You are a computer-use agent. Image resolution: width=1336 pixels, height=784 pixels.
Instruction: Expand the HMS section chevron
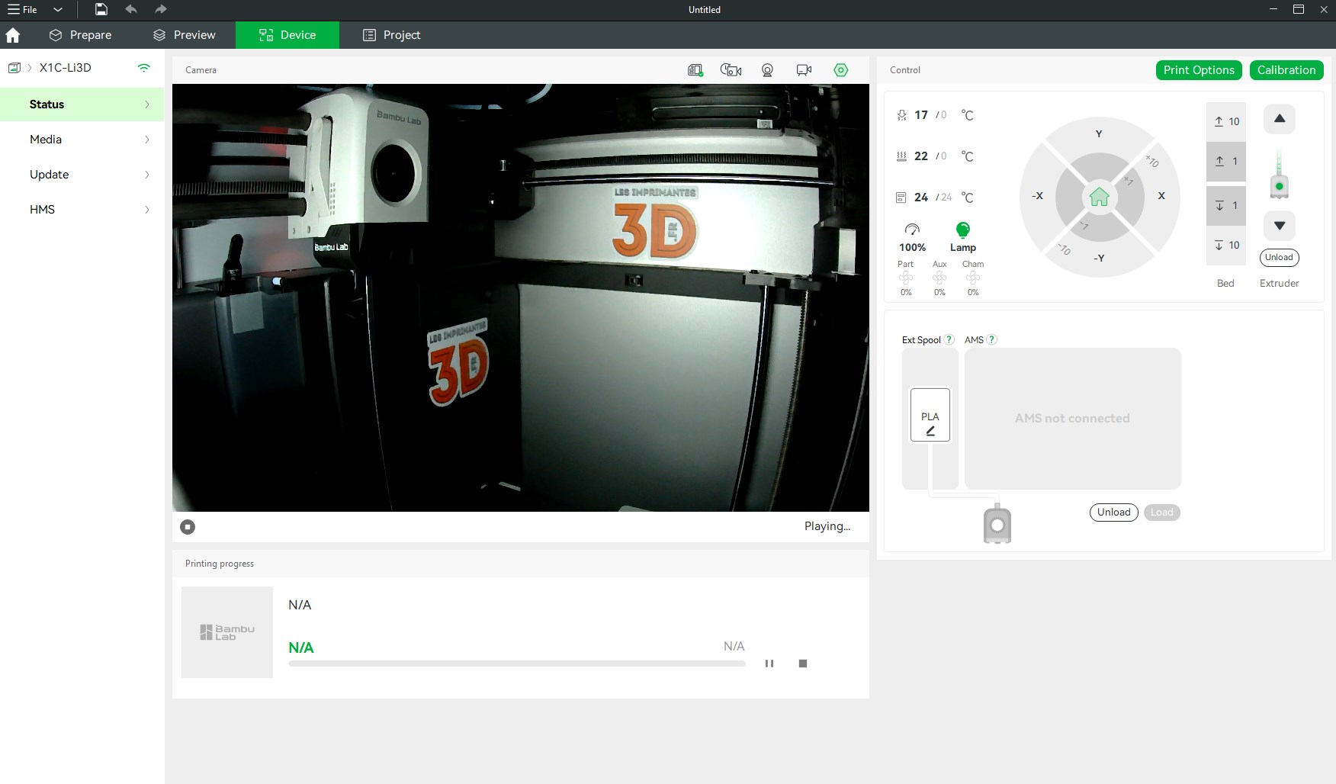click(x=147, y=210)
